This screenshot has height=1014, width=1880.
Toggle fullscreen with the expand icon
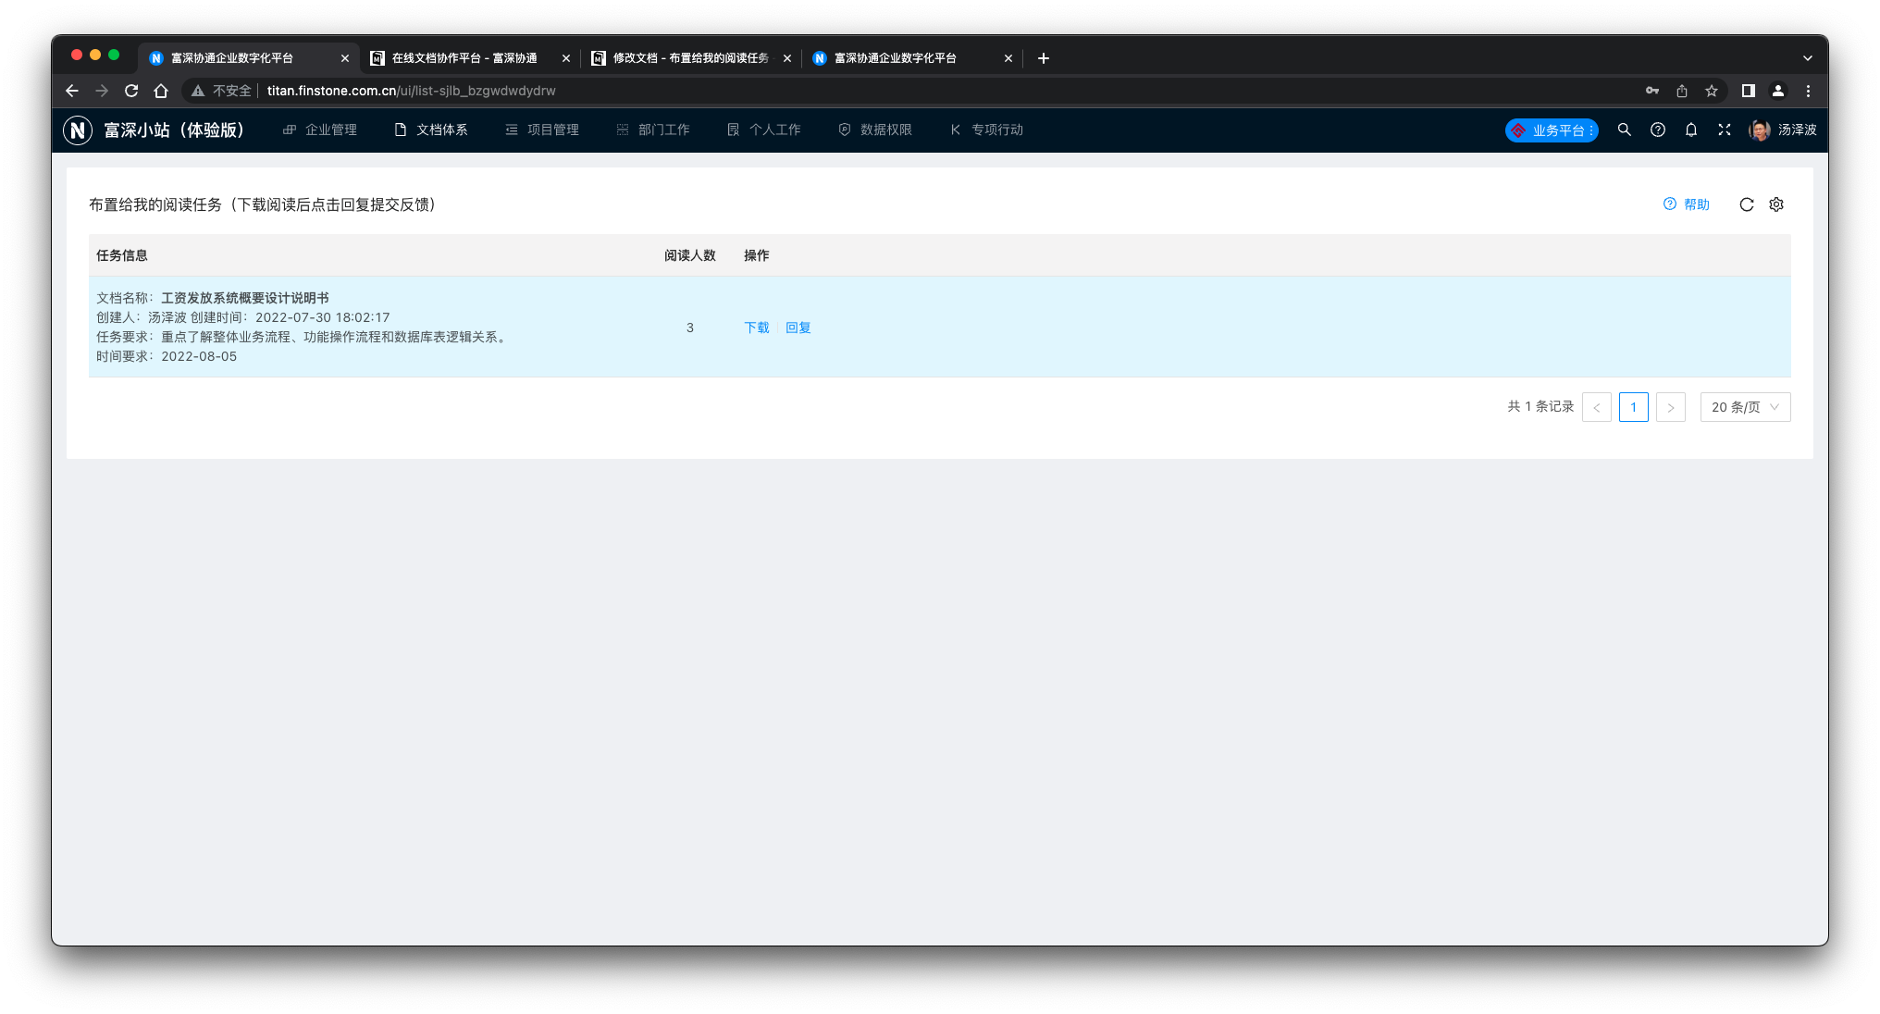tap(1724, 130)
